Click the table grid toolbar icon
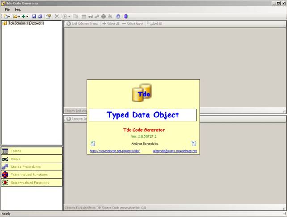This screenshot has width=287, height=217. (84, 17)
